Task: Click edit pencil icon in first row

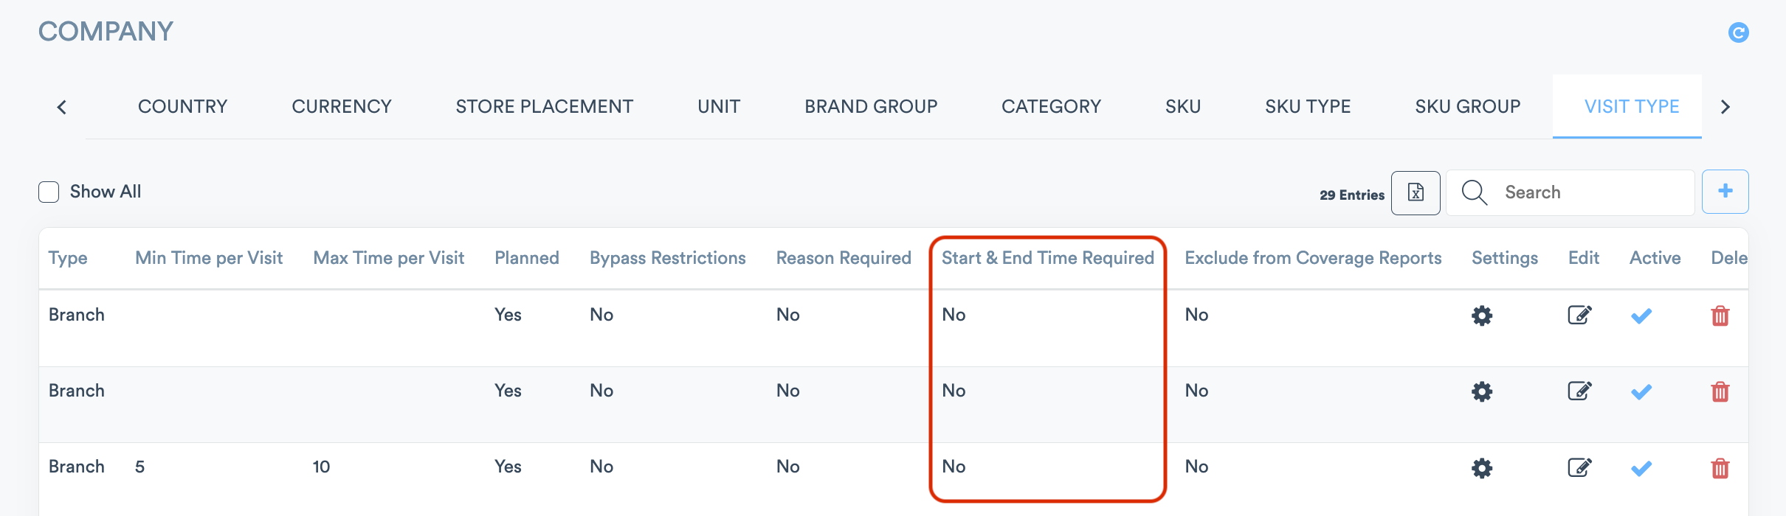Action: 1579,315
